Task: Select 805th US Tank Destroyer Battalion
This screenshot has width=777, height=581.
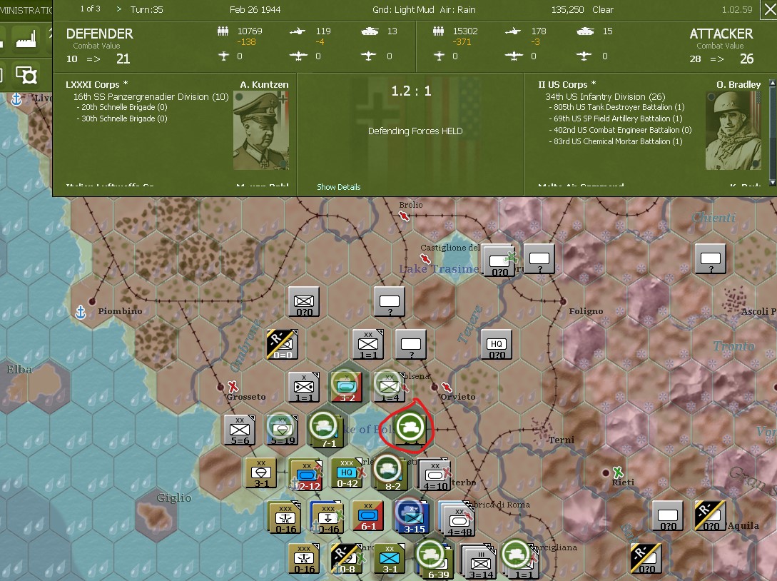Action: [x=616, y=107]
